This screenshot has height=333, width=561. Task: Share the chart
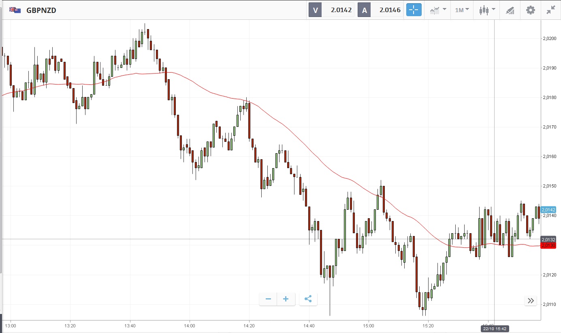(x=308, y=299)
